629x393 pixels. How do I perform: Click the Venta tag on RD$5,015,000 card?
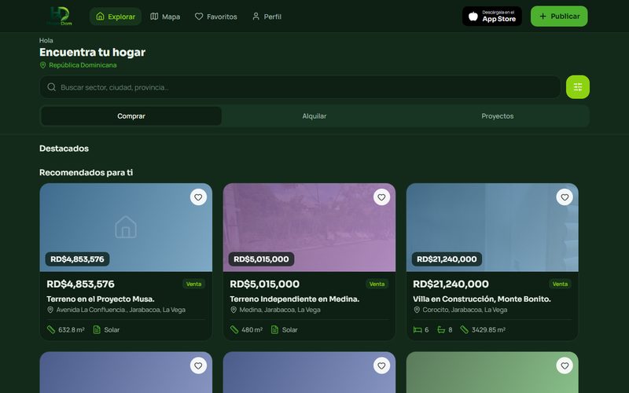tap(377, 284)
